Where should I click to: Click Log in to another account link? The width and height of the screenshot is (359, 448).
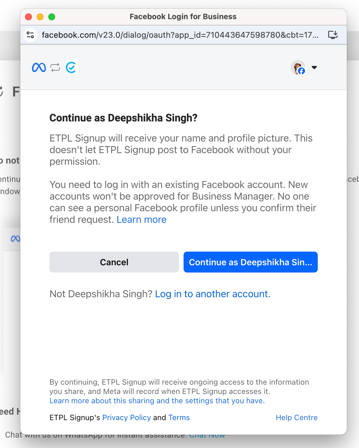(x=213, y=294)
